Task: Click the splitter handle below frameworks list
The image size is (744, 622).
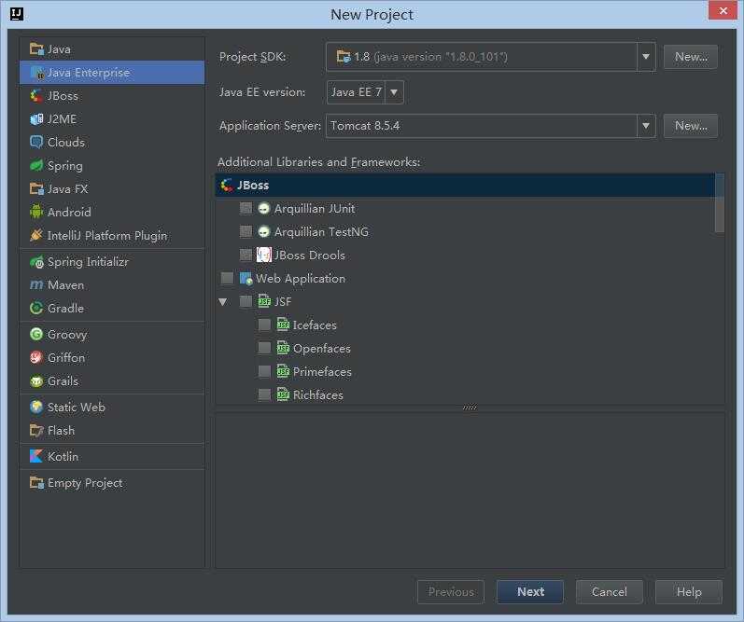Action: 470,408
